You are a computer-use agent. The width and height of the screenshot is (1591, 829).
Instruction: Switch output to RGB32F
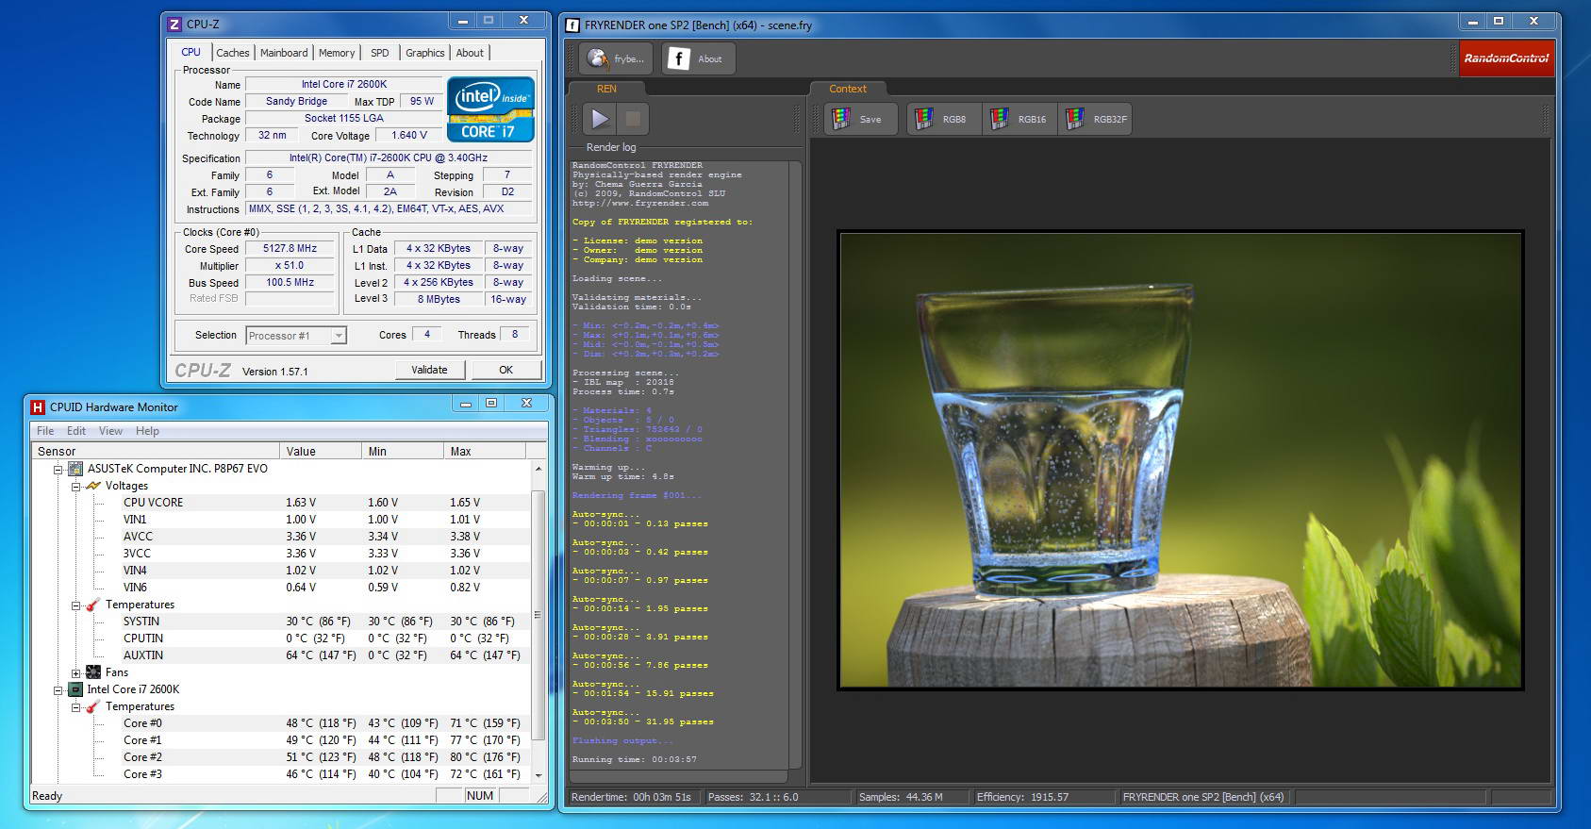click(1096, 119)
